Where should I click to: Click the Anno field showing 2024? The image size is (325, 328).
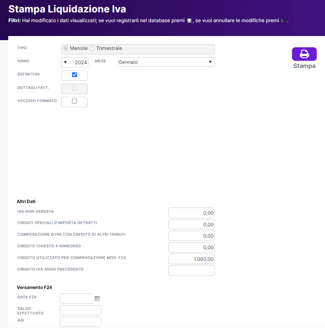tap(79, 62)
